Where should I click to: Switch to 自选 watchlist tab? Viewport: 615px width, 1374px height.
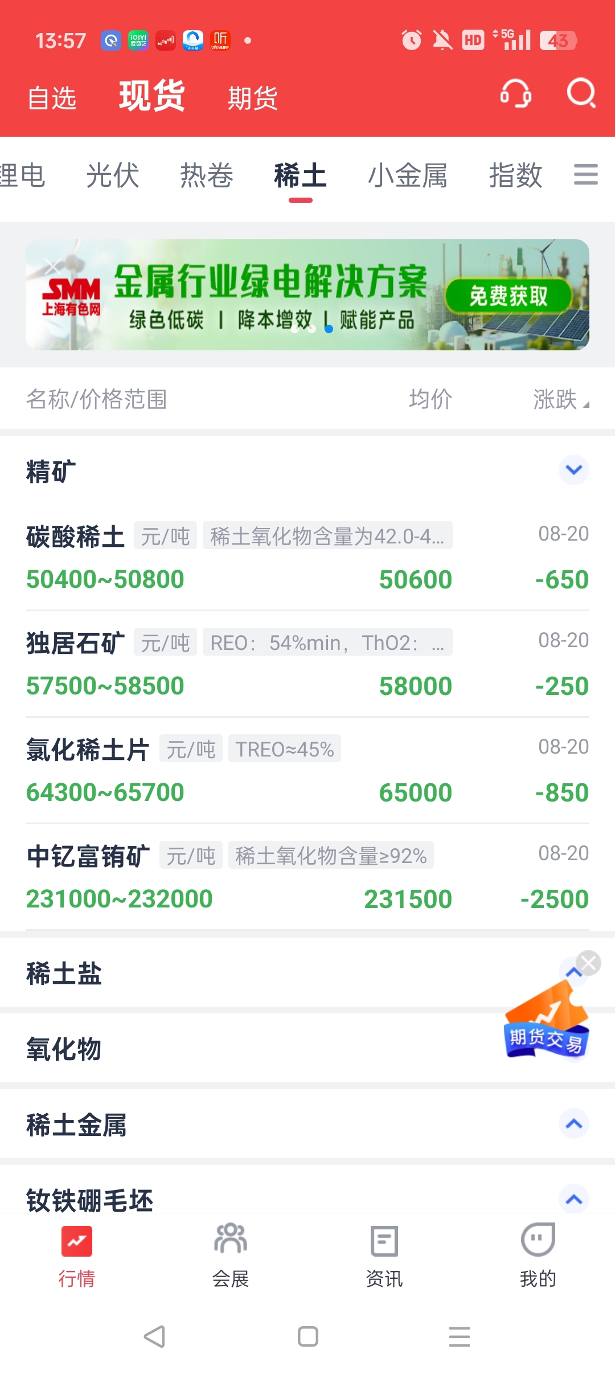[52, 98]
